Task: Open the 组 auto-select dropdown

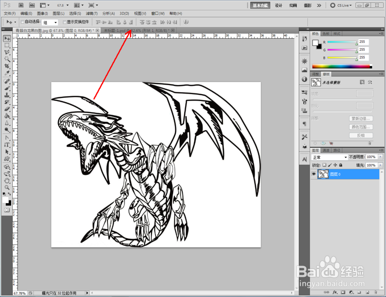Action: tap(50, 22)
